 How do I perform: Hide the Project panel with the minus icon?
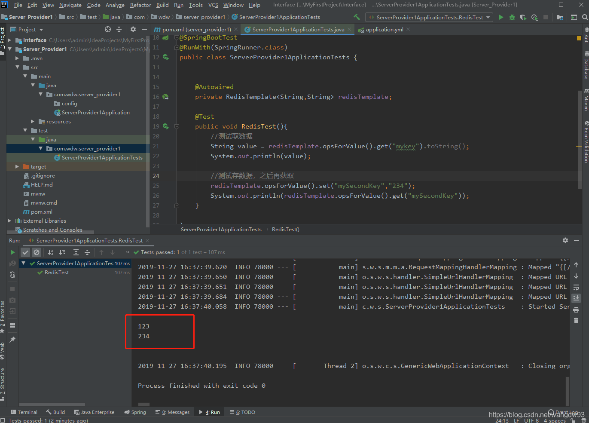(144, 29)
